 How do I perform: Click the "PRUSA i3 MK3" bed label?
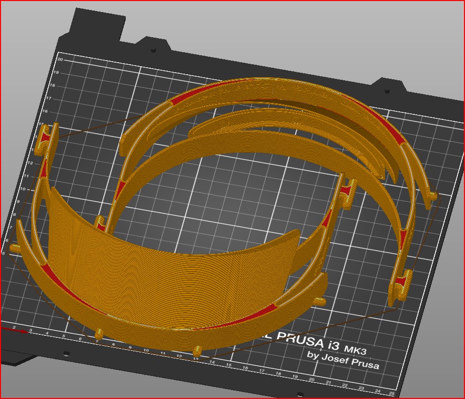[321, 343]
